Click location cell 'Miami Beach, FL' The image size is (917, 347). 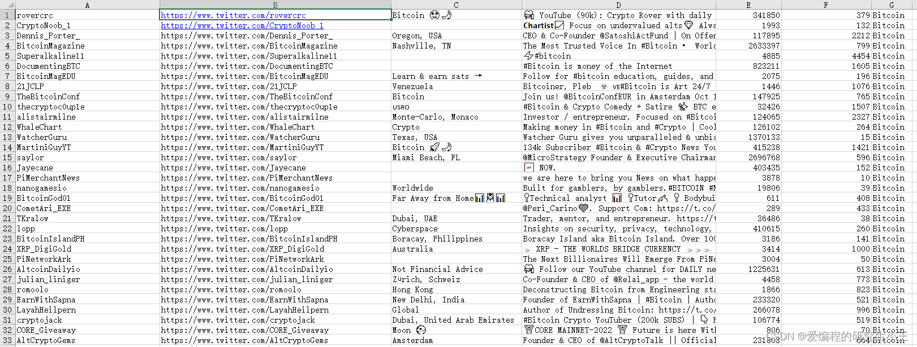[456, 157]
